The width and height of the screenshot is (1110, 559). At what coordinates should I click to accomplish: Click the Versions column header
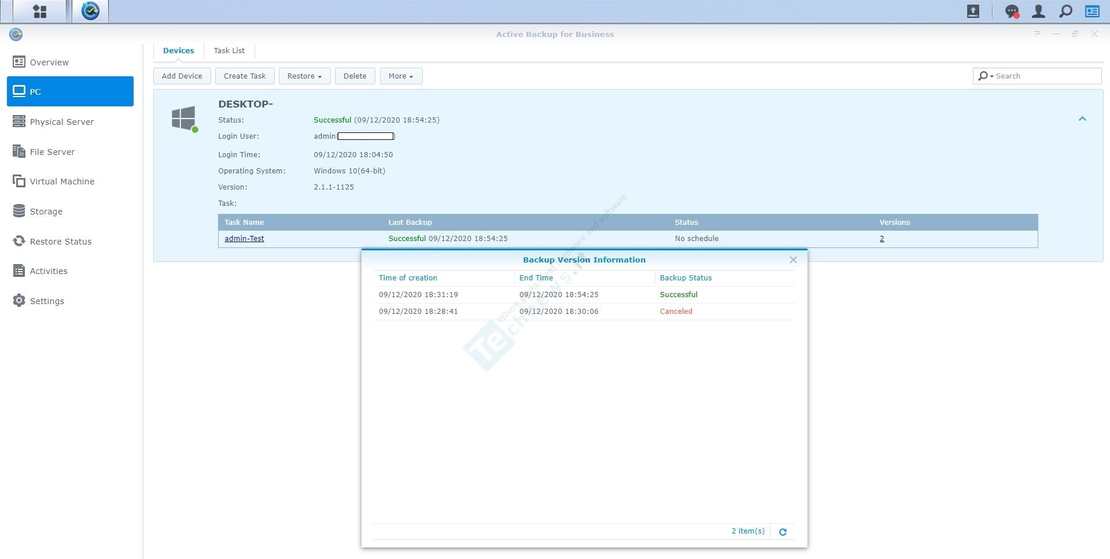tap(894, 222)
